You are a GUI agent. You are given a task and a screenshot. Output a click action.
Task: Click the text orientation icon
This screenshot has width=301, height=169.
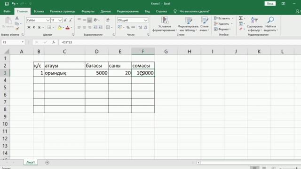[96, 20]
